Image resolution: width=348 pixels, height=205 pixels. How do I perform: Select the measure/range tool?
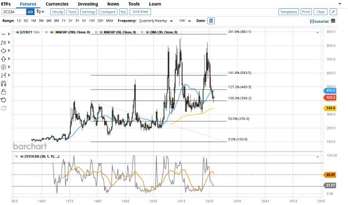[x=3, y=75]
